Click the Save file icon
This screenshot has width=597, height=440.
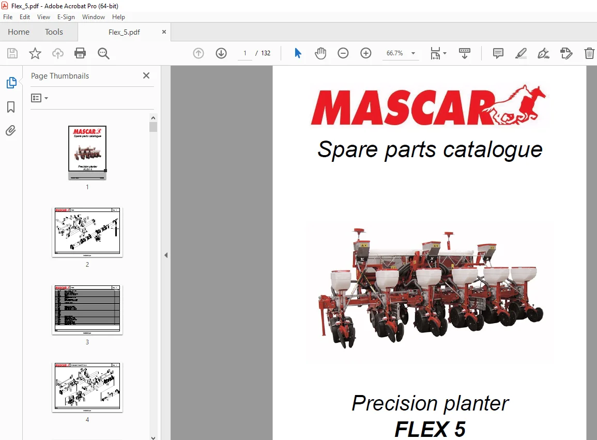pyautogui.click(x=12, y=53)
